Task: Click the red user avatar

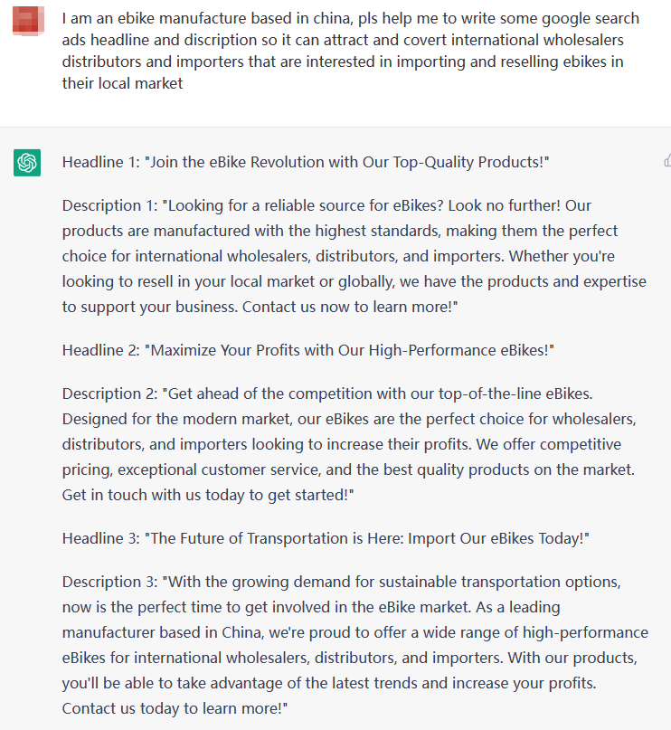Action: pyautogui.click(x=28, y=21)
